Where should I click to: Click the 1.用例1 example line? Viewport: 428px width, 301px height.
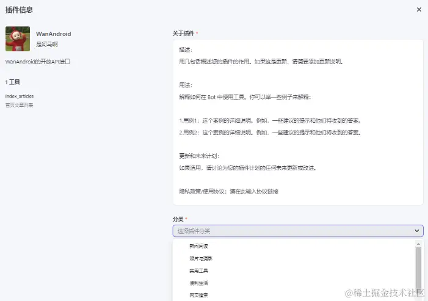[270, 121]
